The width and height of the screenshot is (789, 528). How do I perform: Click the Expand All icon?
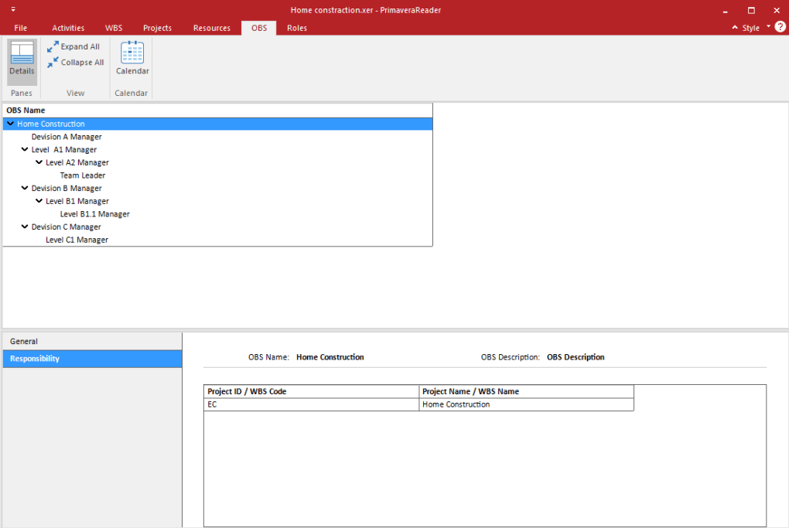53,47
